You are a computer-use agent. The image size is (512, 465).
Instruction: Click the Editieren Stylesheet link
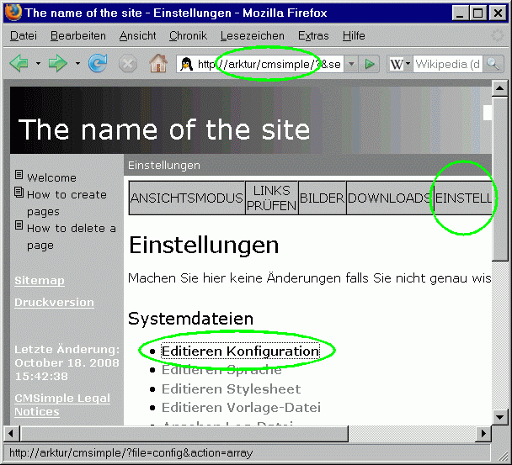point(231,388)
